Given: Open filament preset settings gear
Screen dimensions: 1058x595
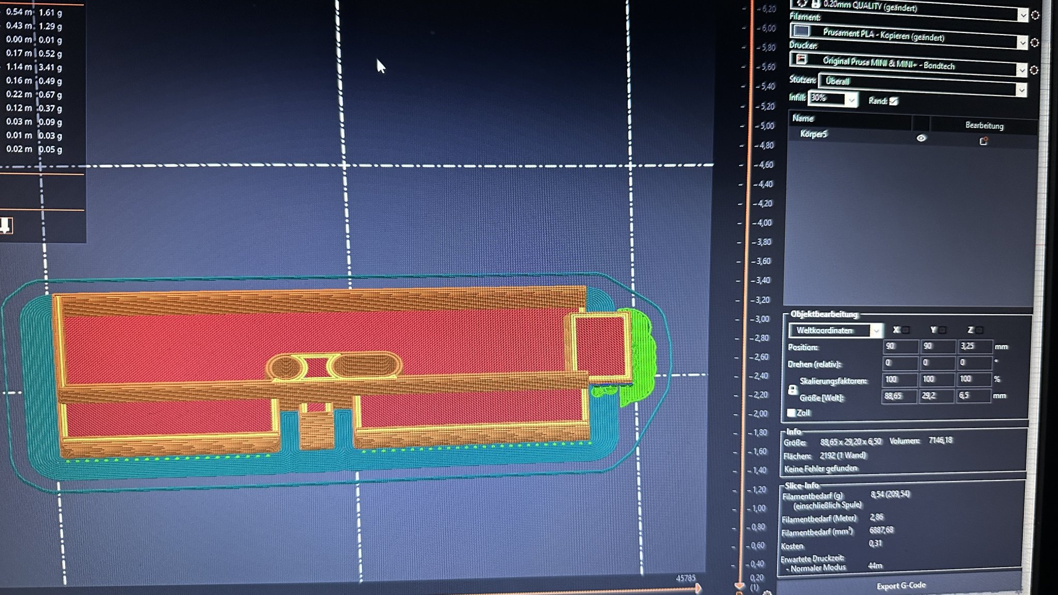Looking at the screenshot, I should [x=1035, y=43].
